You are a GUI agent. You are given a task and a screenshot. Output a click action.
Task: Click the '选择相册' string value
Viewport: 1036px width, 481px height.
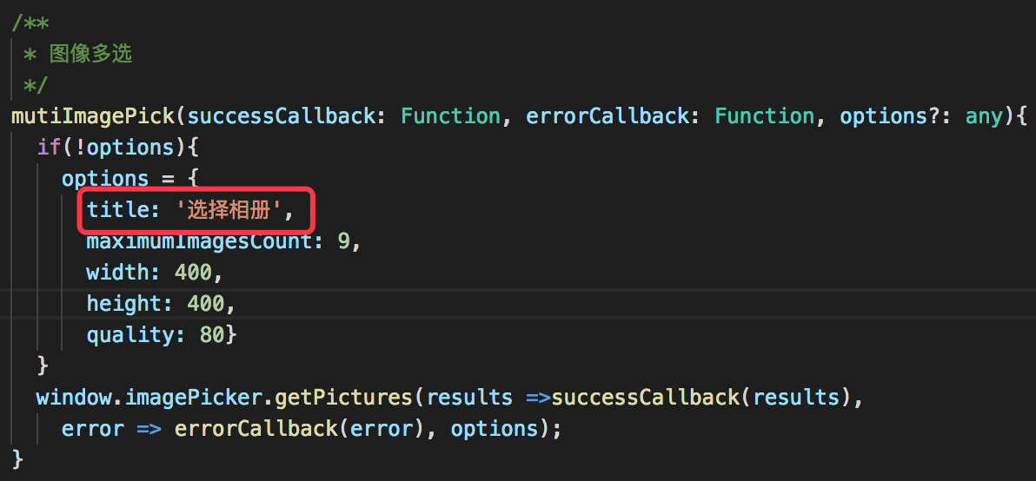(x=230, y=210)
